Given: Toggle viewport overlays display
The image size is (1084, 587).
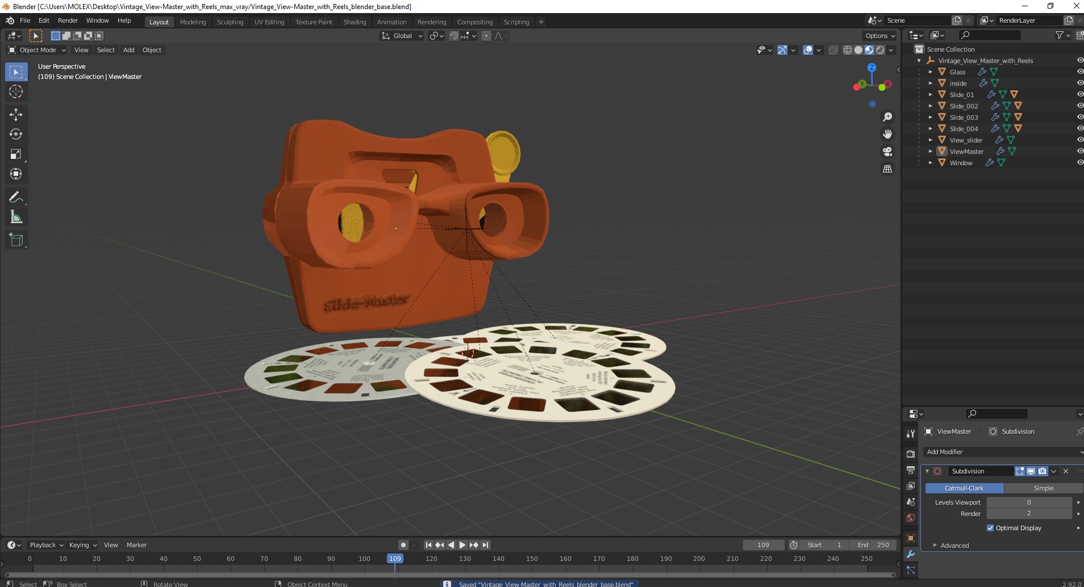Looking at the screenshot, I should [x=808, y=50].
